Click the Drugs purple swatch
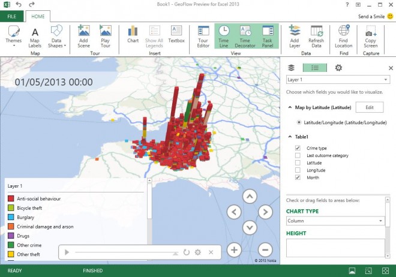396x277 pixels. (x=11, y=236)
